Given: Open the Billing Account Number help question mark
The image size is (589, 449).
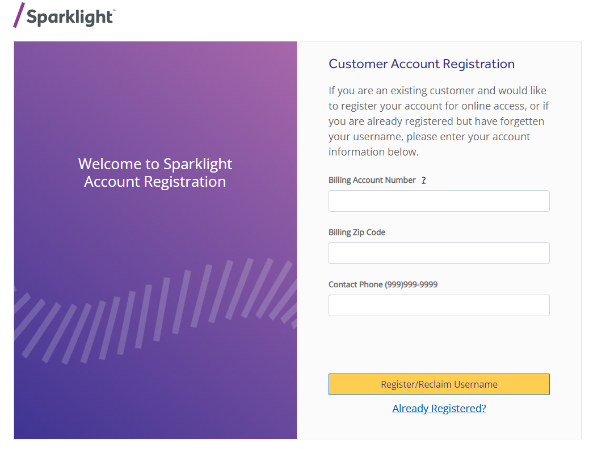Looking at the screenshot, I should tap(423, 181).
